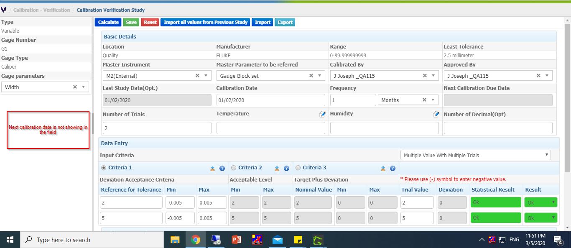Open the Windows Start menu

10,240
